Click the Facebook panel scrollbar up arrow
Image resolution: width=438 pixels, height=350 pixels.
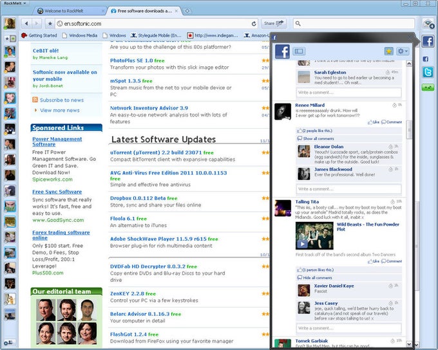click(x=409, y=63)
